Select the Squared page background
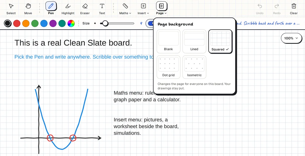 click(220, 42)
